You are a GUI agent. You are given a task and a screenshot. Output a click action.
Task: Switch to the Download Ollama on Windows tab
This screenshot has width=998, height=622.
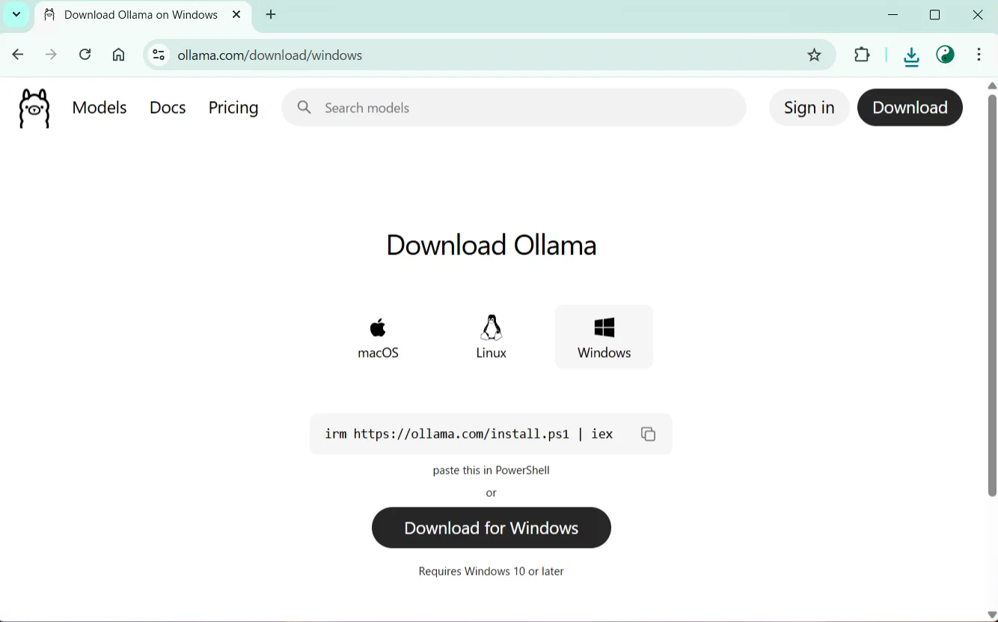142,15
